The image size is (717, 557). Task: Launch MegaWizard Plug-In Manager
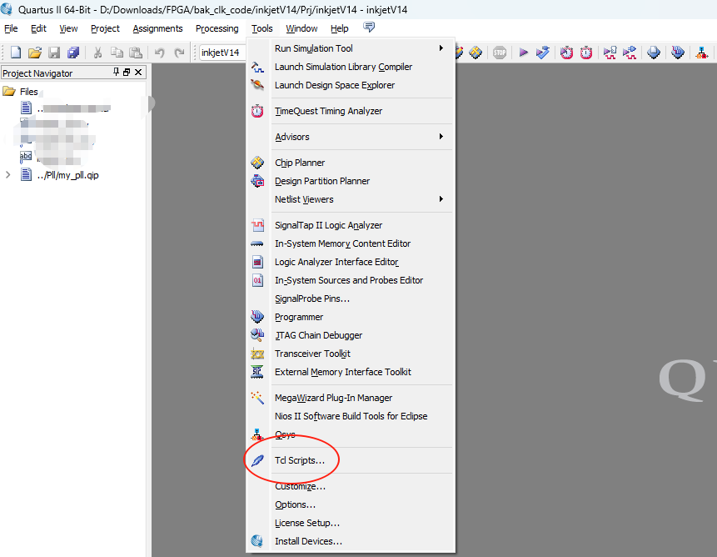pos(351,398)
